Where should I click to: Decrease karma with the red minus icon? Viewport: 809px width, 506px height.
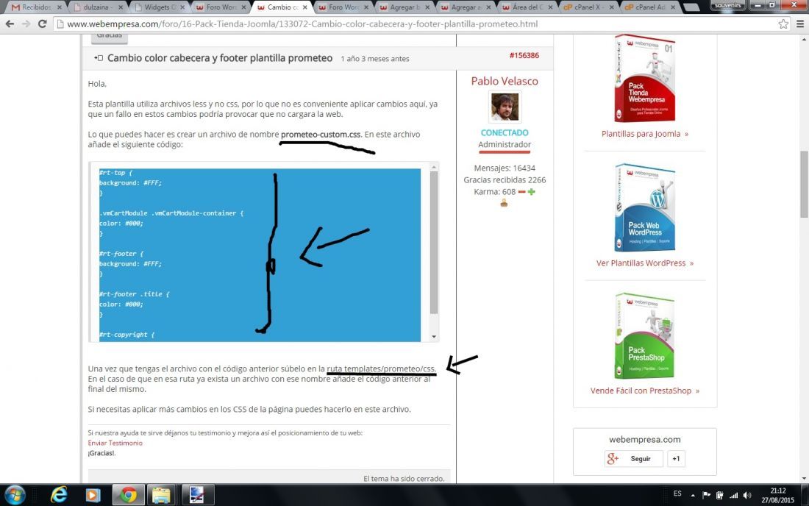click(521, 192)
